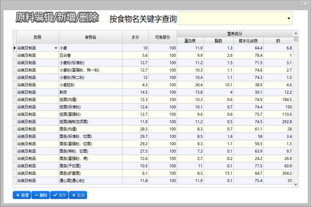Click the 取消 cancel button
Screen dimensions: 311x207
click(78, 195)
